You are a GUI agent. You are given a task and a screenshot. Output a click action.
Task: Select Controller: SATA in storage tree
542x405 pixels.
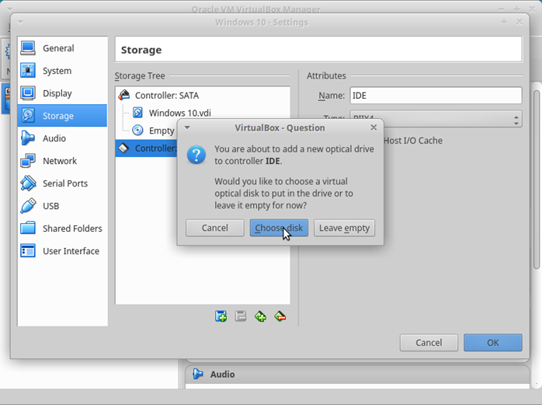pos(203,95)
